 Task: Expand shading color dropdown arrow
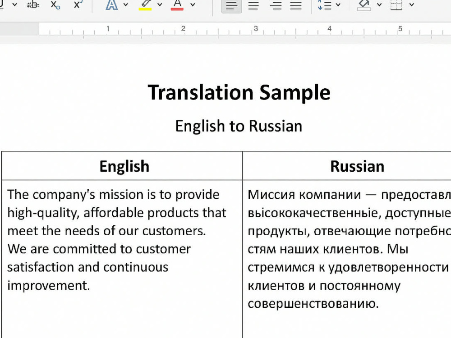click(x=379, y=5)
